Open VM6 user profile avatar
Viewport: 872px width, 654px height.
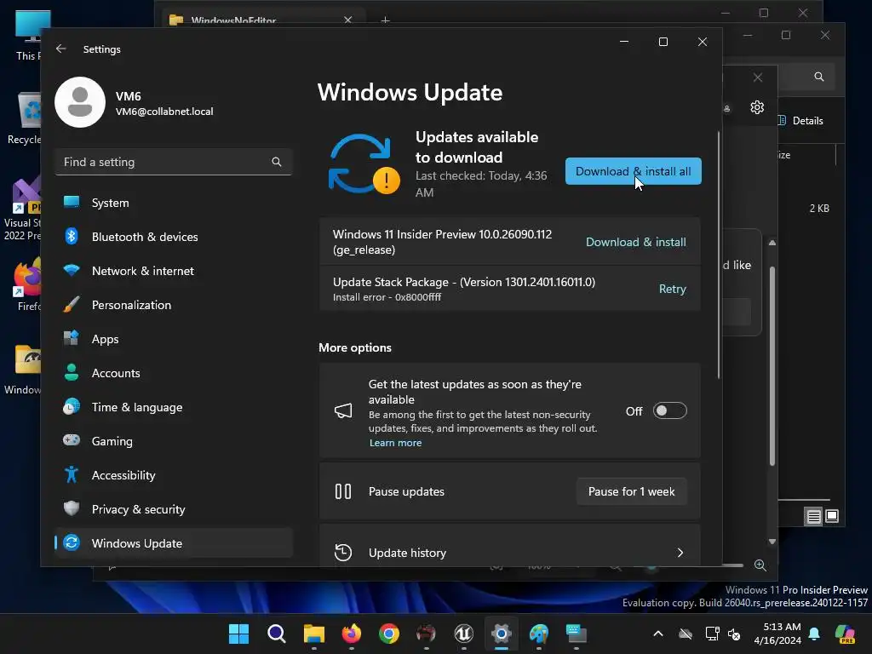[80, 102]
